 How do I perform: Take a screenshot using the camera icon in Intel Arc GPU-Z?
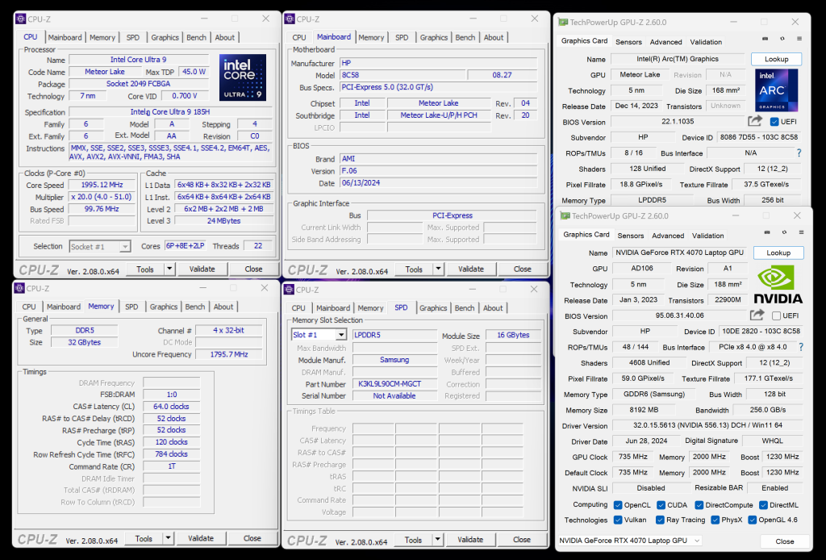765,39
